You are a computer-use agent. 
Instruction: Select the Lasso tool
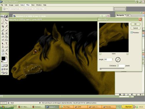coord(3,23)
